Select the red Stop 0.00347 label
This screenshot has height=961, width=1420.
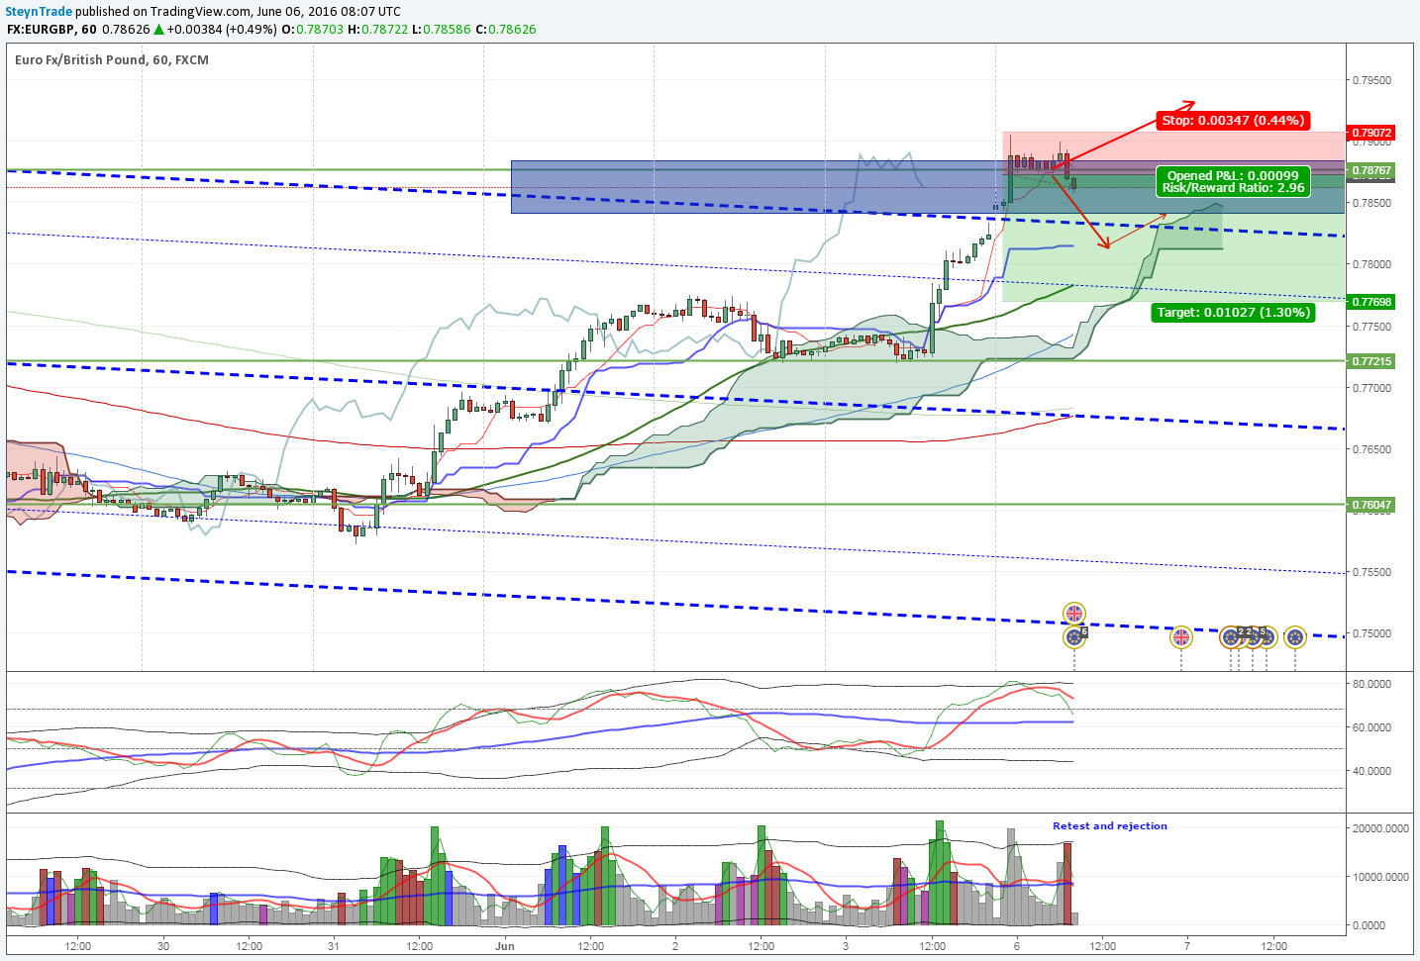pyautogui.click(x=1233, y=120)
